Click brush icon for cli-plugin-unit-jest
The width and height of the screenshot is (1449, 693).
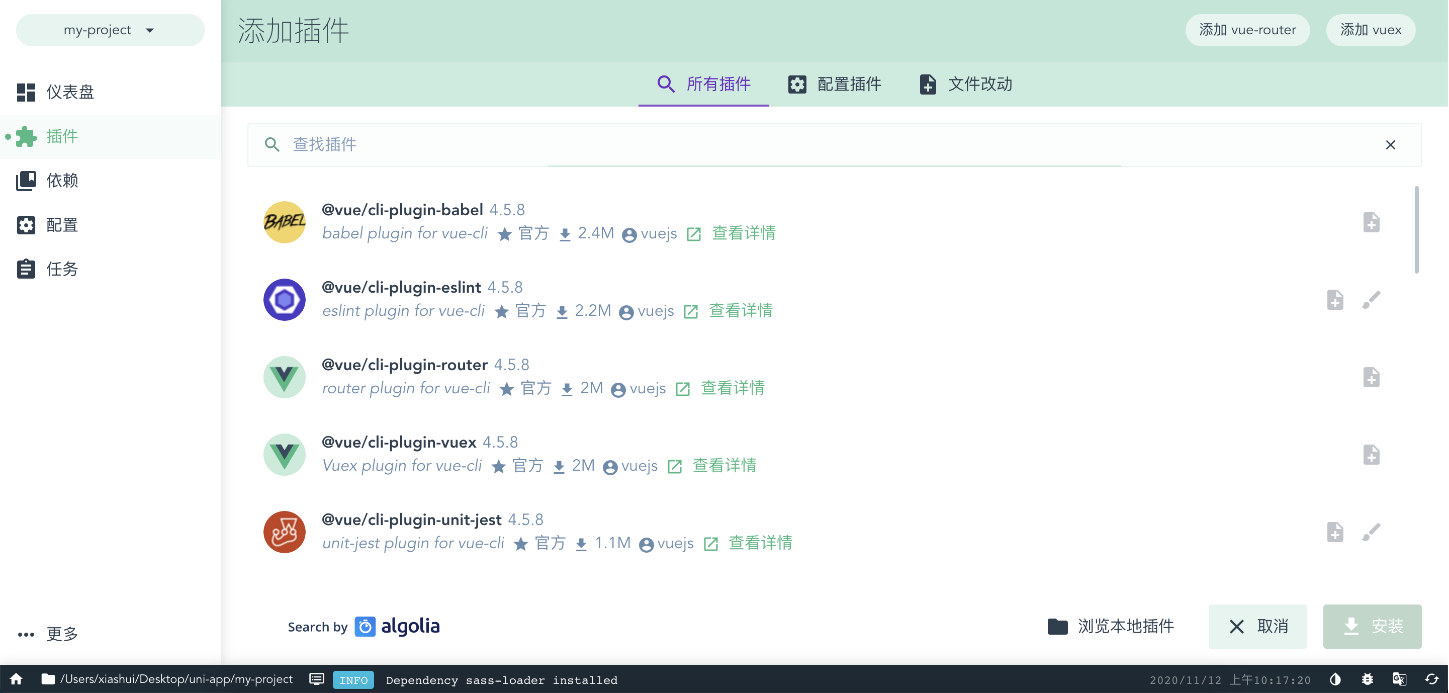click(1371, 532)
